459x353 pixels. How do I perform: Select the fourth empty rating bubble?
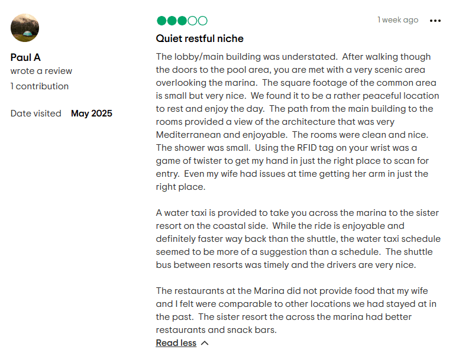[192, 21]
